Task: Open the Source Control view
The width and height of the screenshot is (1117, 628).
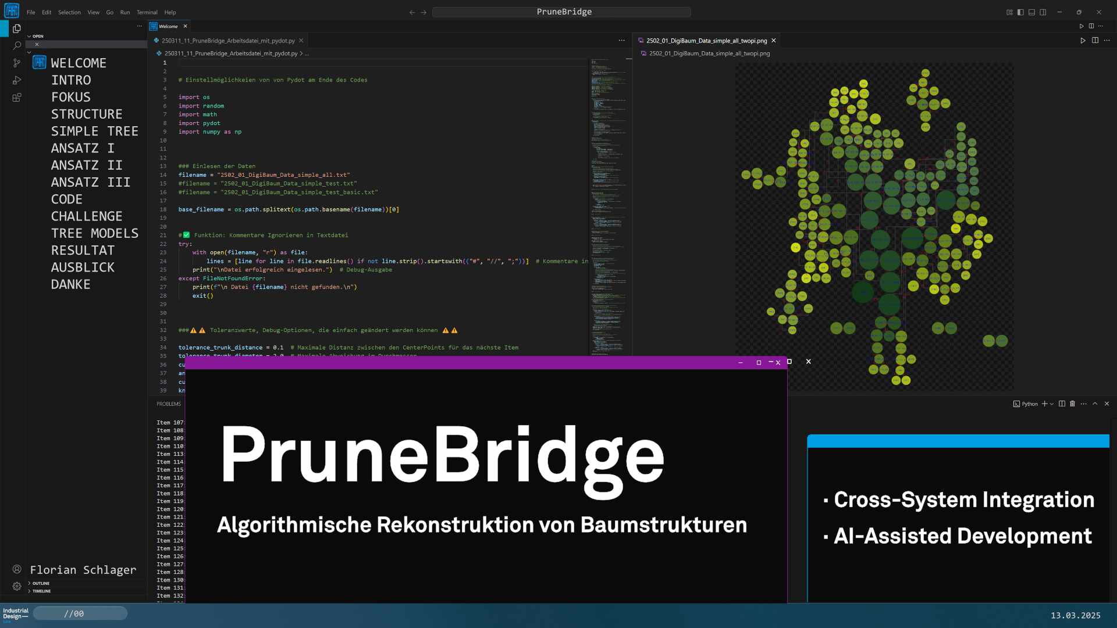Action: pos(17,63)
